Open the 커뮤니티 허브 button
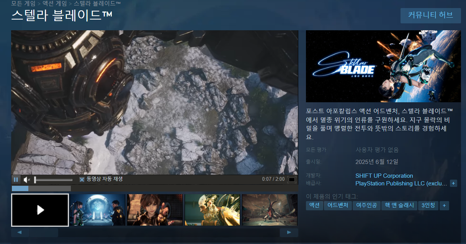Image resolution: width=466 pixels, height=244 pixels. click(430, 15)
